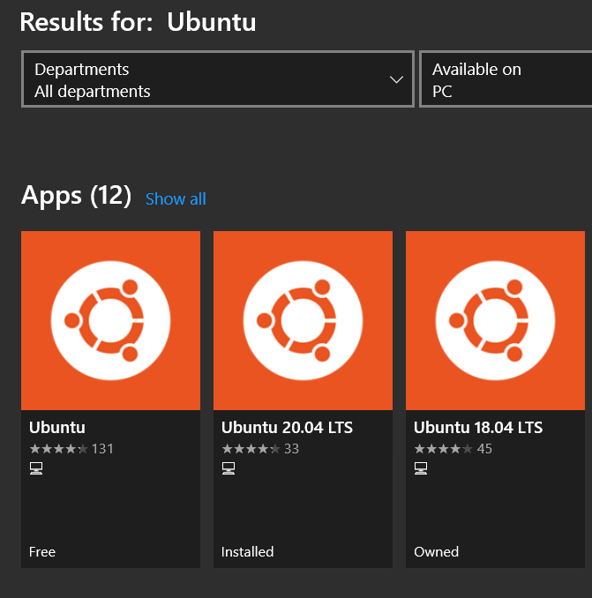Open the Ubuntu 20.04 LTS tile image

[303, 321]
